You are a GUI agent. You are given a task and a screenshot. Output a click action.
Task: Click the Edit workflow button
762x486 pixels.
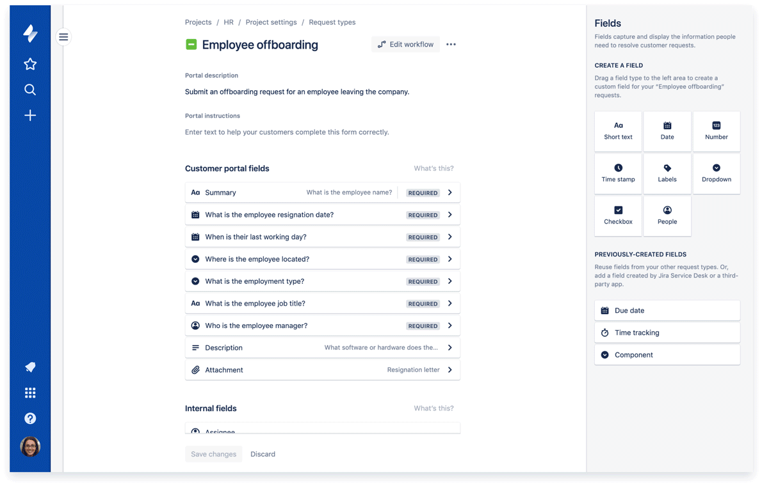[405, 44]
